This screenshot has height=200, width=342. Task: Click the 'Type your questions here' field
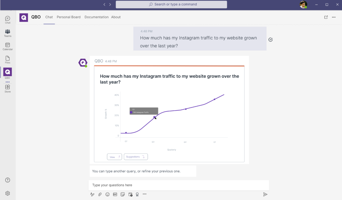[179, 185]
